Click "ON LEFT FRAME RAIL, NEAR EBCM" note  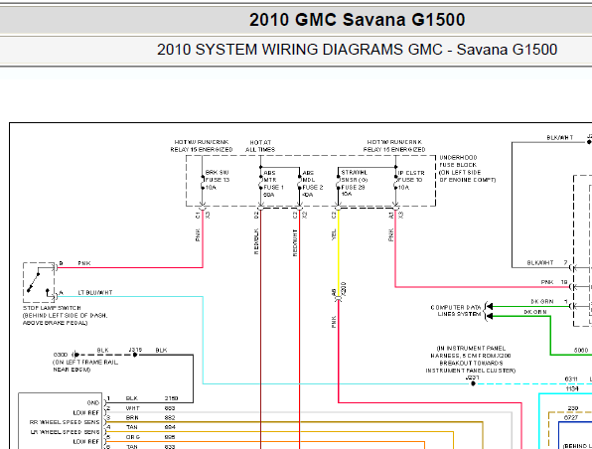[85, 366]
